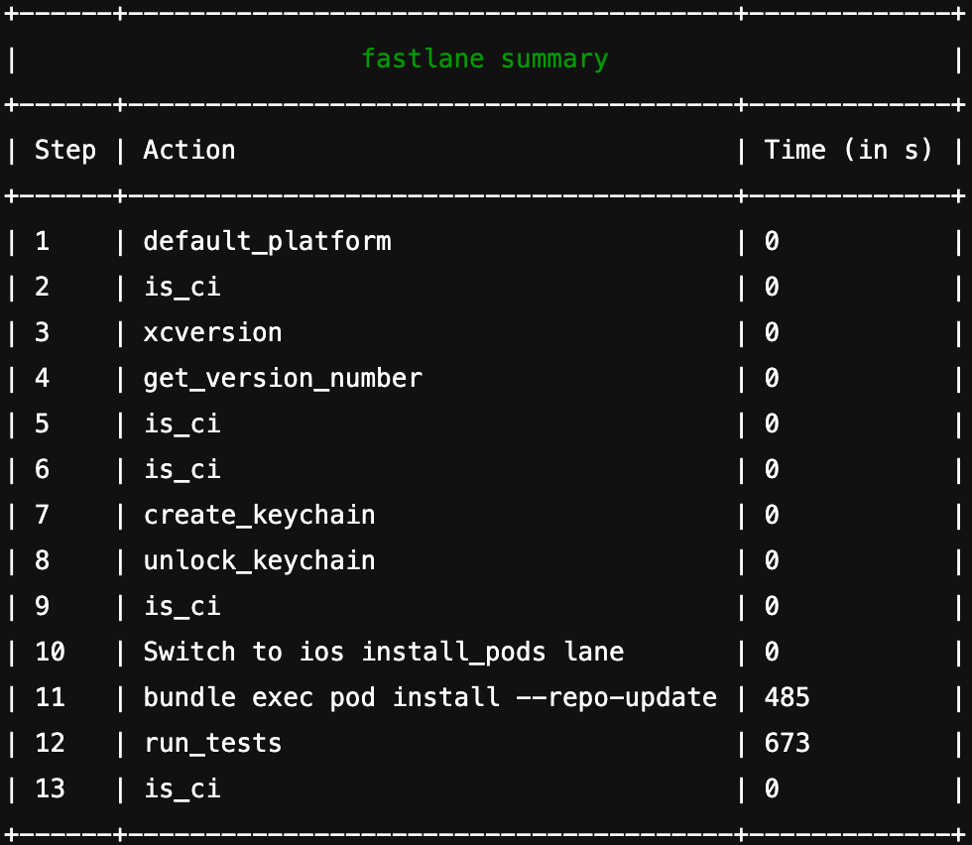Click the xcversion action entry
Screen dimensions: 972x845
(x=212, y=333)
